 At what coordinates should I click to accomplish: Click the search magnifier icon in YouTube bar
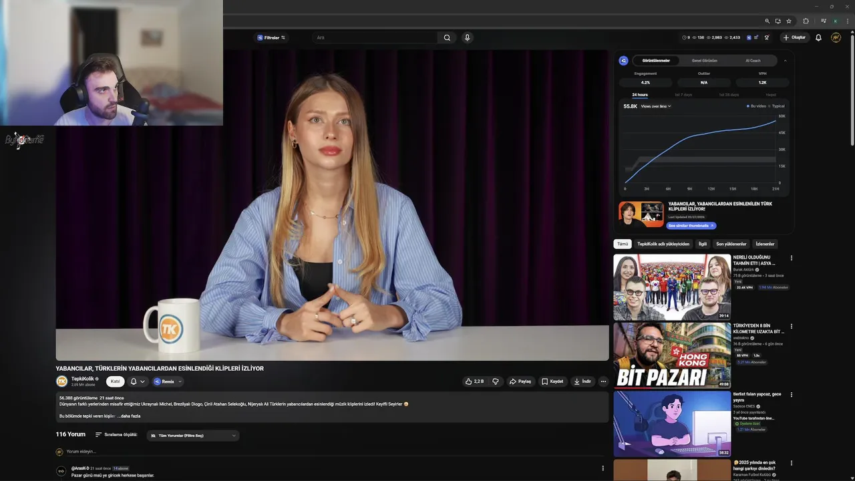coord(447,37)
